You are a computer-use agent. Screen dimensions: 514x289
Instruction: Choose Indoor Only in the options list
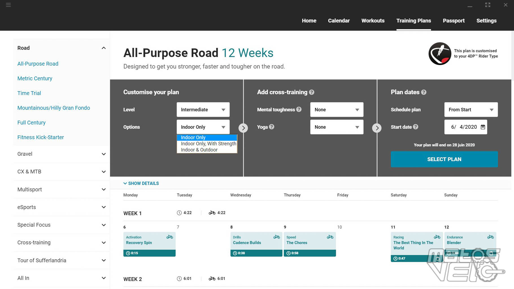207,137
